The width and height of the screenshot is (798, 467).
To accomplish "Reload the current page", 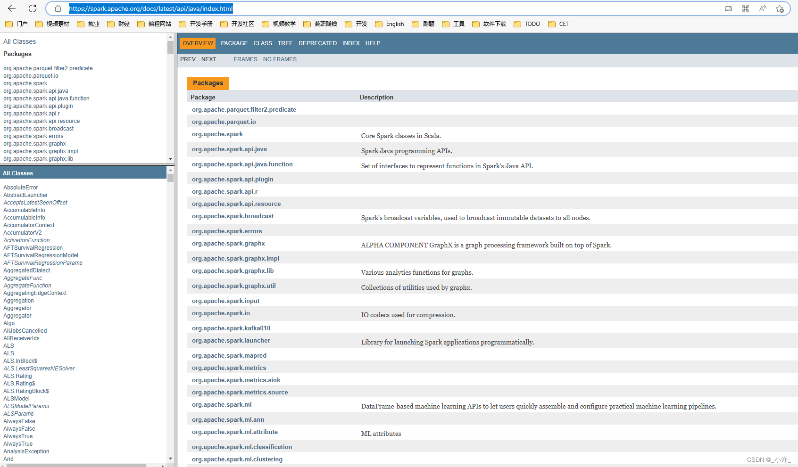I will click(32, 8).
